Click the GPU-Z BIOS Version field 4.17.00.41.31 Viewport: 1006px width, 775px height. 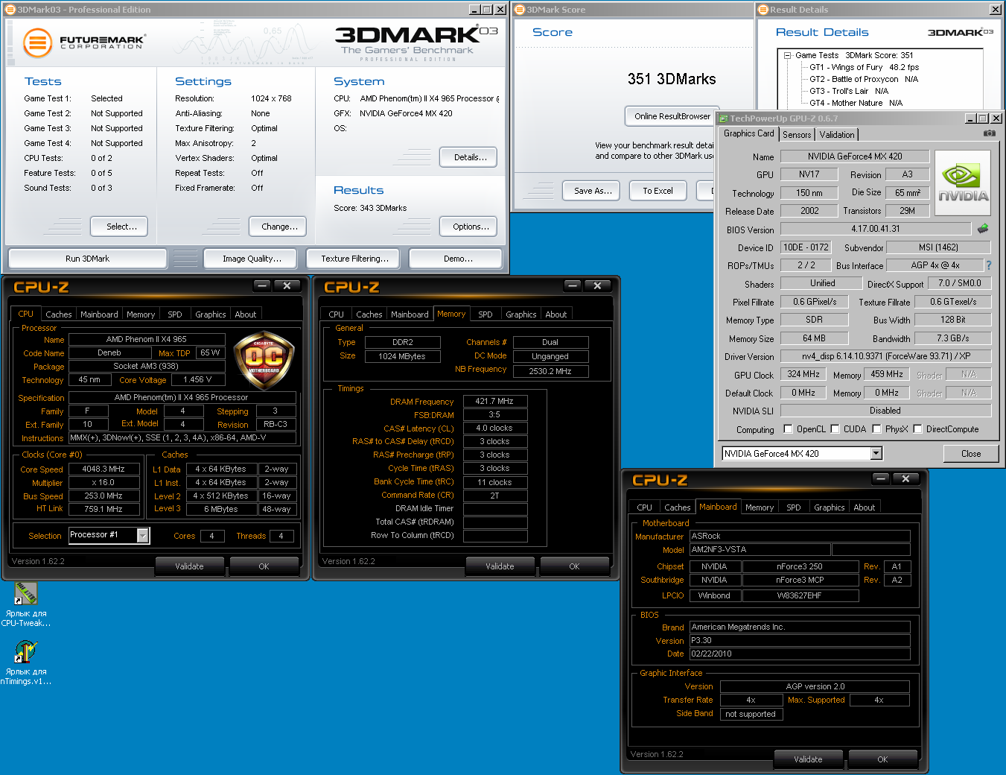(x=875, y=229)
